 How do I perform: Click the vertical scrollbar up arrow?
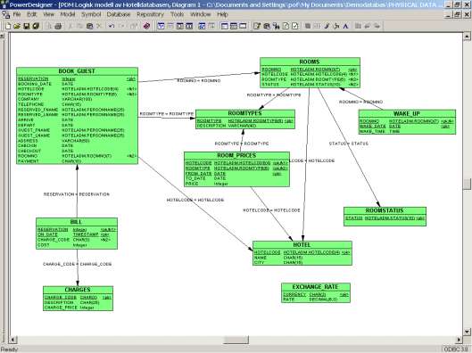coord(467,37)
